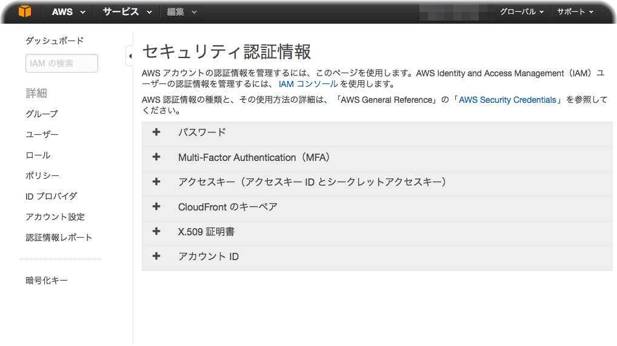The image size is (617, 346).
Task: Select ユーザー in the sidebar
Action: [x=42, y=134]
